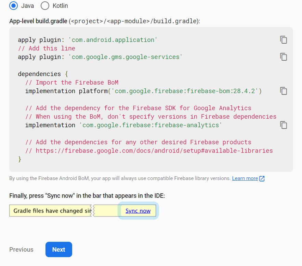Viewport: 302px width, 266px height.
Task: Click the Sync now link
Action: (x=138, y=211)
